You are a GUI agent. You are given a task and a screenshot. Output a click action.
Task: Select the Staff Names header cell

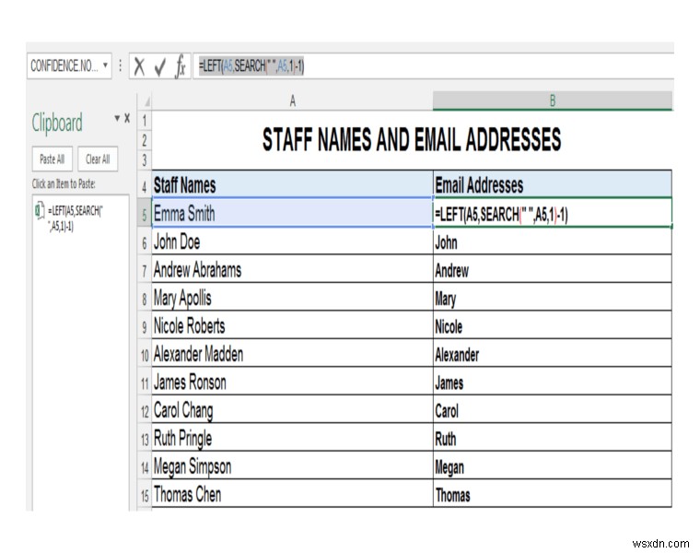[x=292, y=184]
